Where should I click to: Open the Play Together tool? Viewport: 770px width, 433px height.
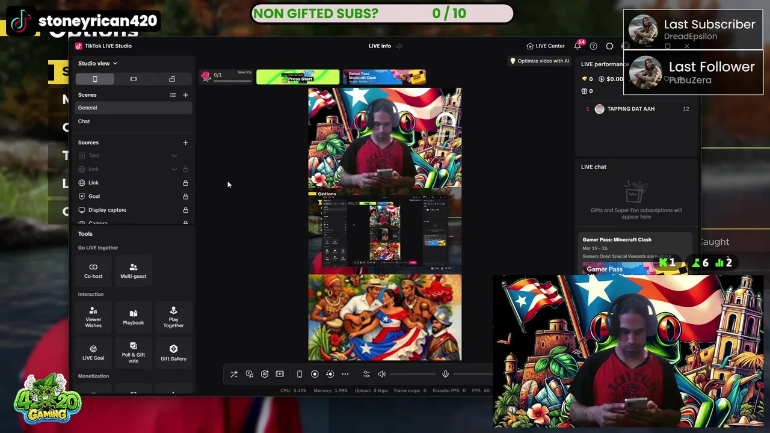[x=173, y=317]
